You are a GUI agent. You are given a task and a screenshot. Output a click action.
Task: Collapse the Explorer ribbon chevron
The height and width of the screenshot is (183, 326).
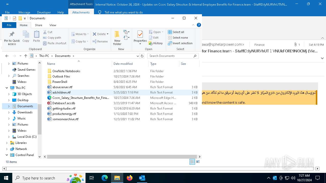[193, 25]
